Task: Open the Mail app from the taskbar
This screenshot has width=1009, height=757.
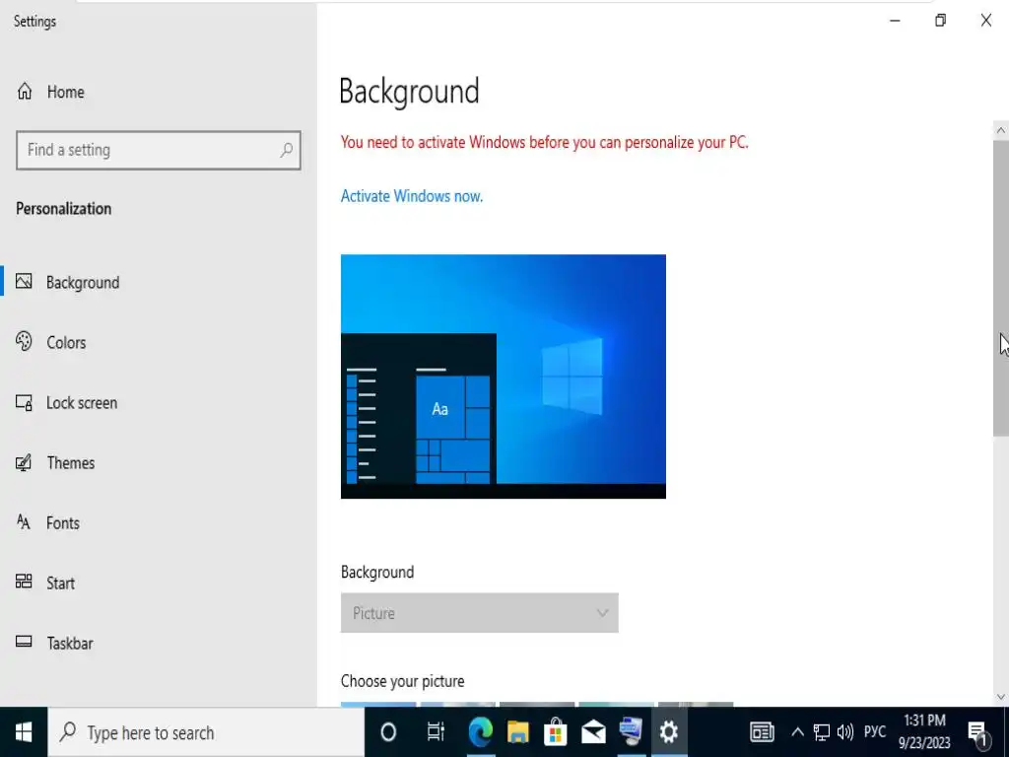Action: [x=593, y=732]
